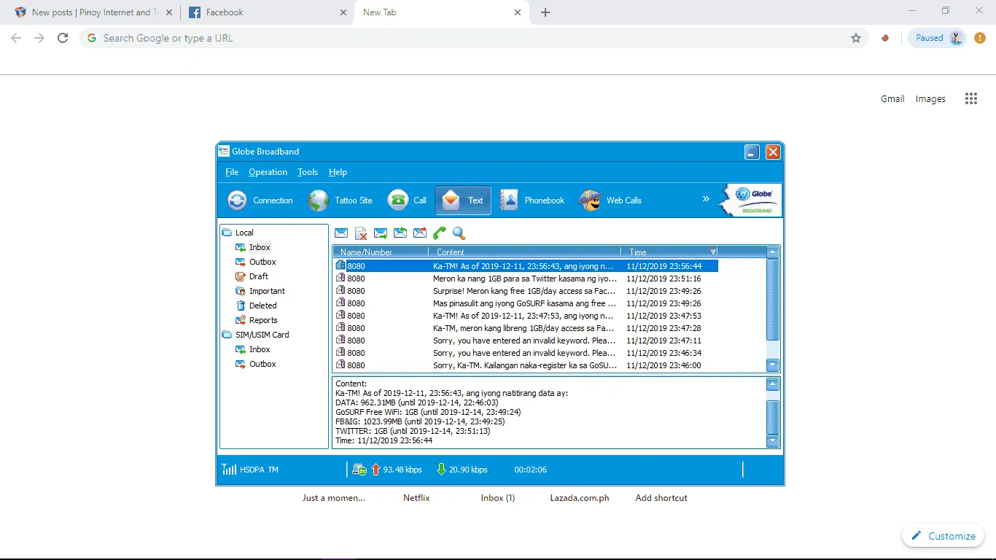Open the File menu
Image resolution: width=996 pixels, height=560 pixels.
click(232, 172)
